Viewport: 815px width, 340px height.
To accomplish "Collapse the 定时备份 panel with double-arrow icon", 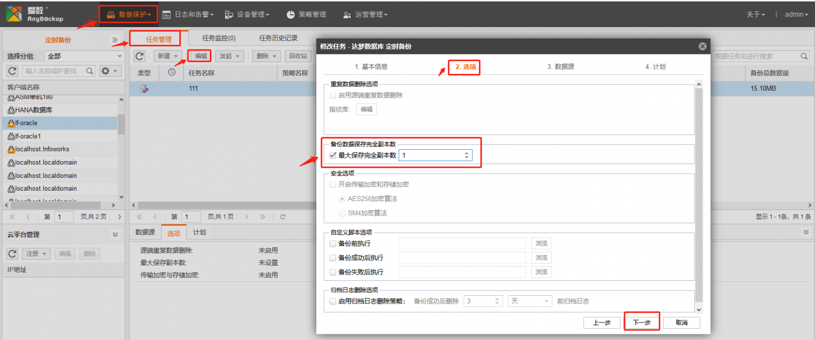I will point(115,40).
